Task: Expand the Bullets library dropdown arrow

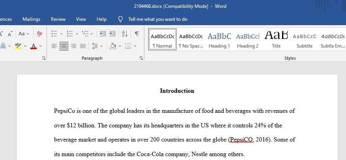Action: [61, 34]
